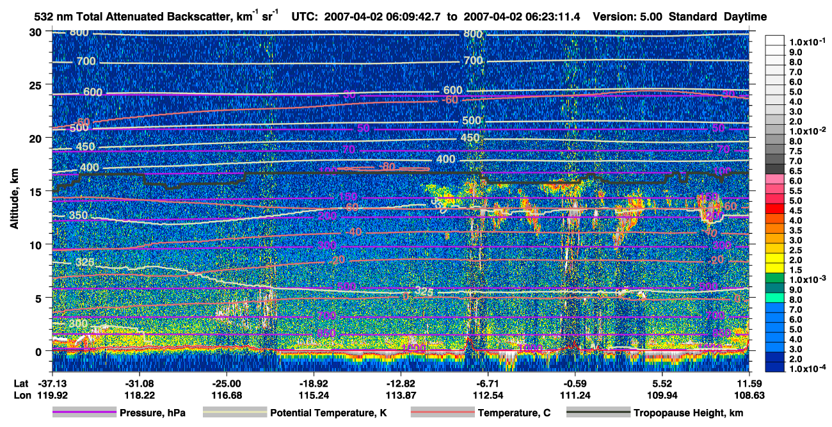Click the colorbar label '1.0x10-1'
Viewport: 832px width, 427px height.
point(807,41)
